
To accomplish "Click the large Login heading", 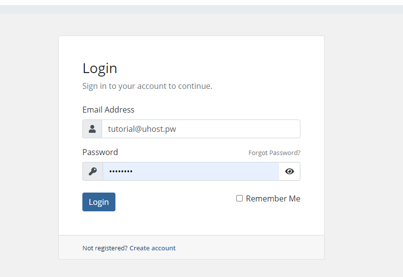I will [x=100, y=69].
